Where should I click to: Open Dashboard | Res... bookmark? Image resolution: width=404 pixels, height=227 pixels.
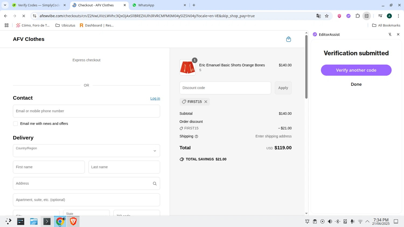click(x=96, y=25)
